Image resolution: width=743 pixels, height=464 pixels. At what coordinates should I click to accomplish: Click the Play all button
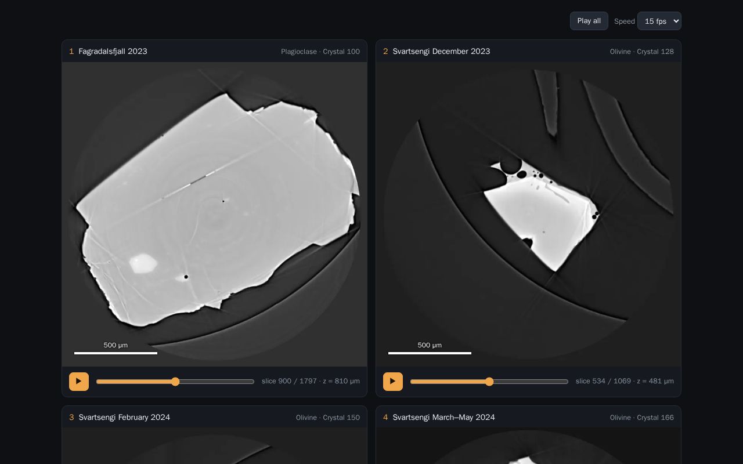tap(589, 21)
